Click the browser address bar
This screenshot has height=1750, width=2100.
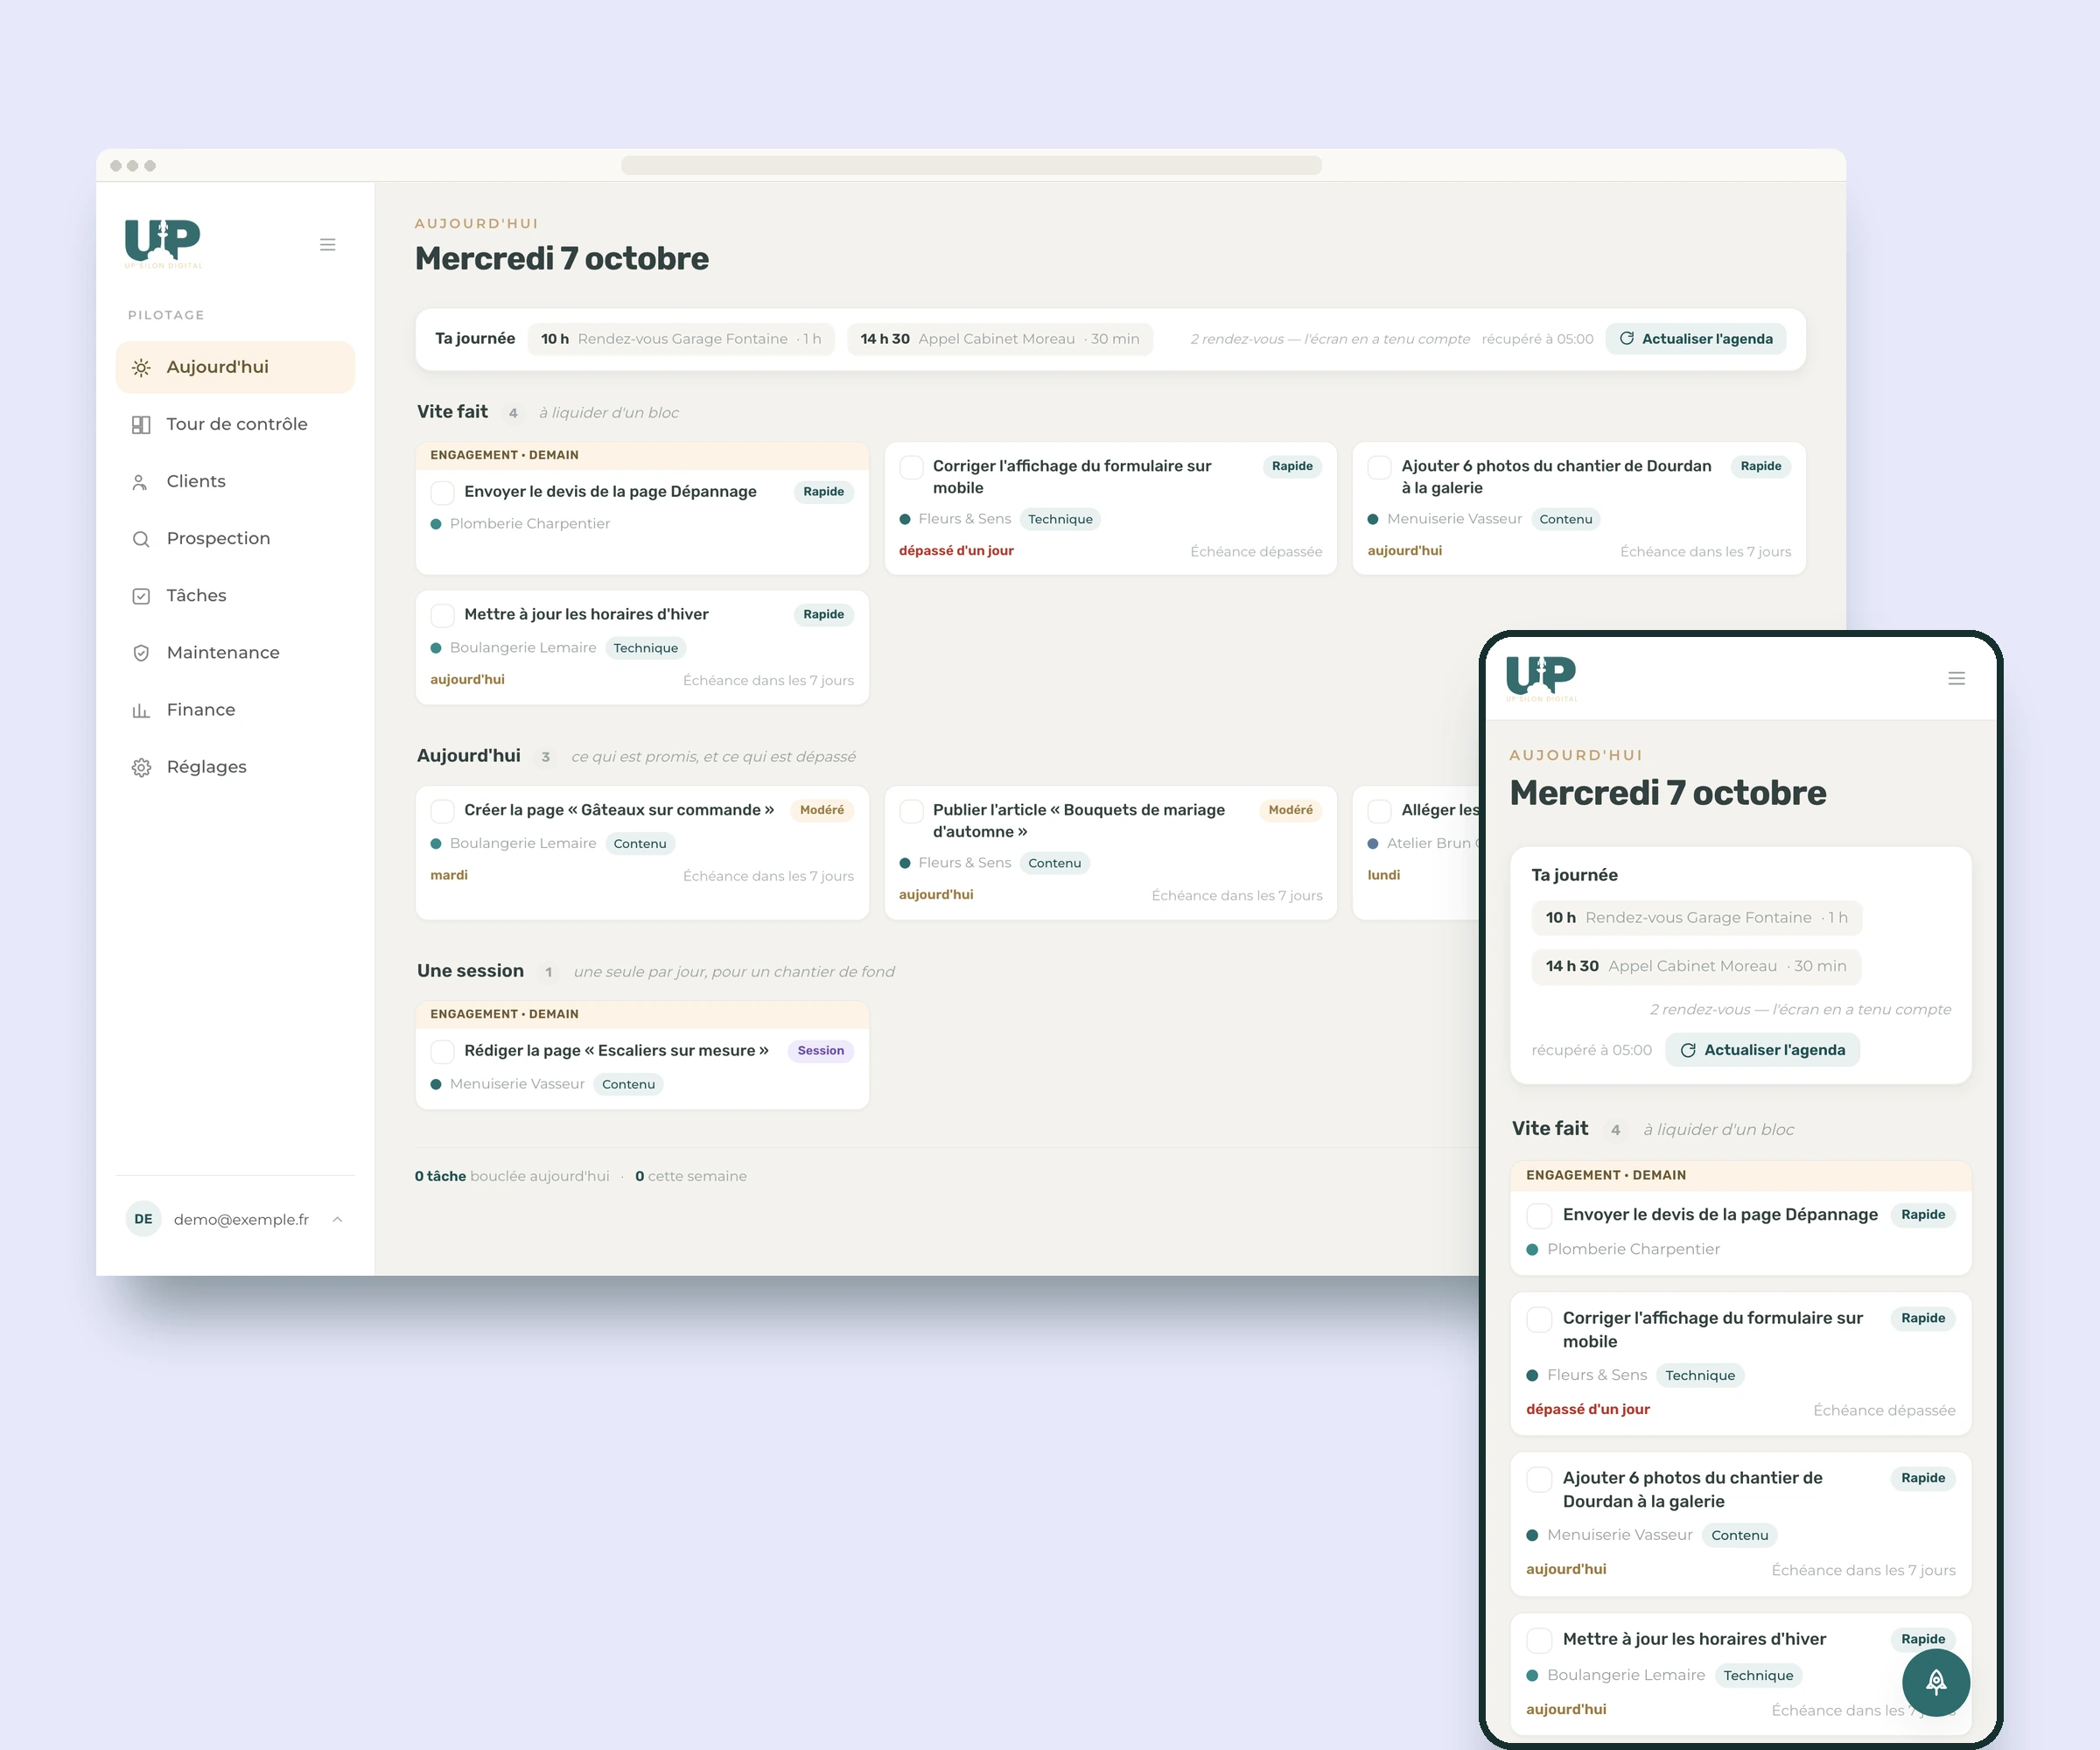pyautogui.click(x=971, y=165)
